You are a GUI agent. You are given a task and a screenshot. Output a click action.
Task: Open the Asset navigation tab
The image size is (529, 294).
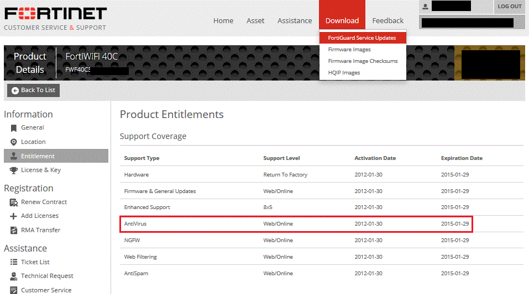pyautogui.click(x=255, y=20)
